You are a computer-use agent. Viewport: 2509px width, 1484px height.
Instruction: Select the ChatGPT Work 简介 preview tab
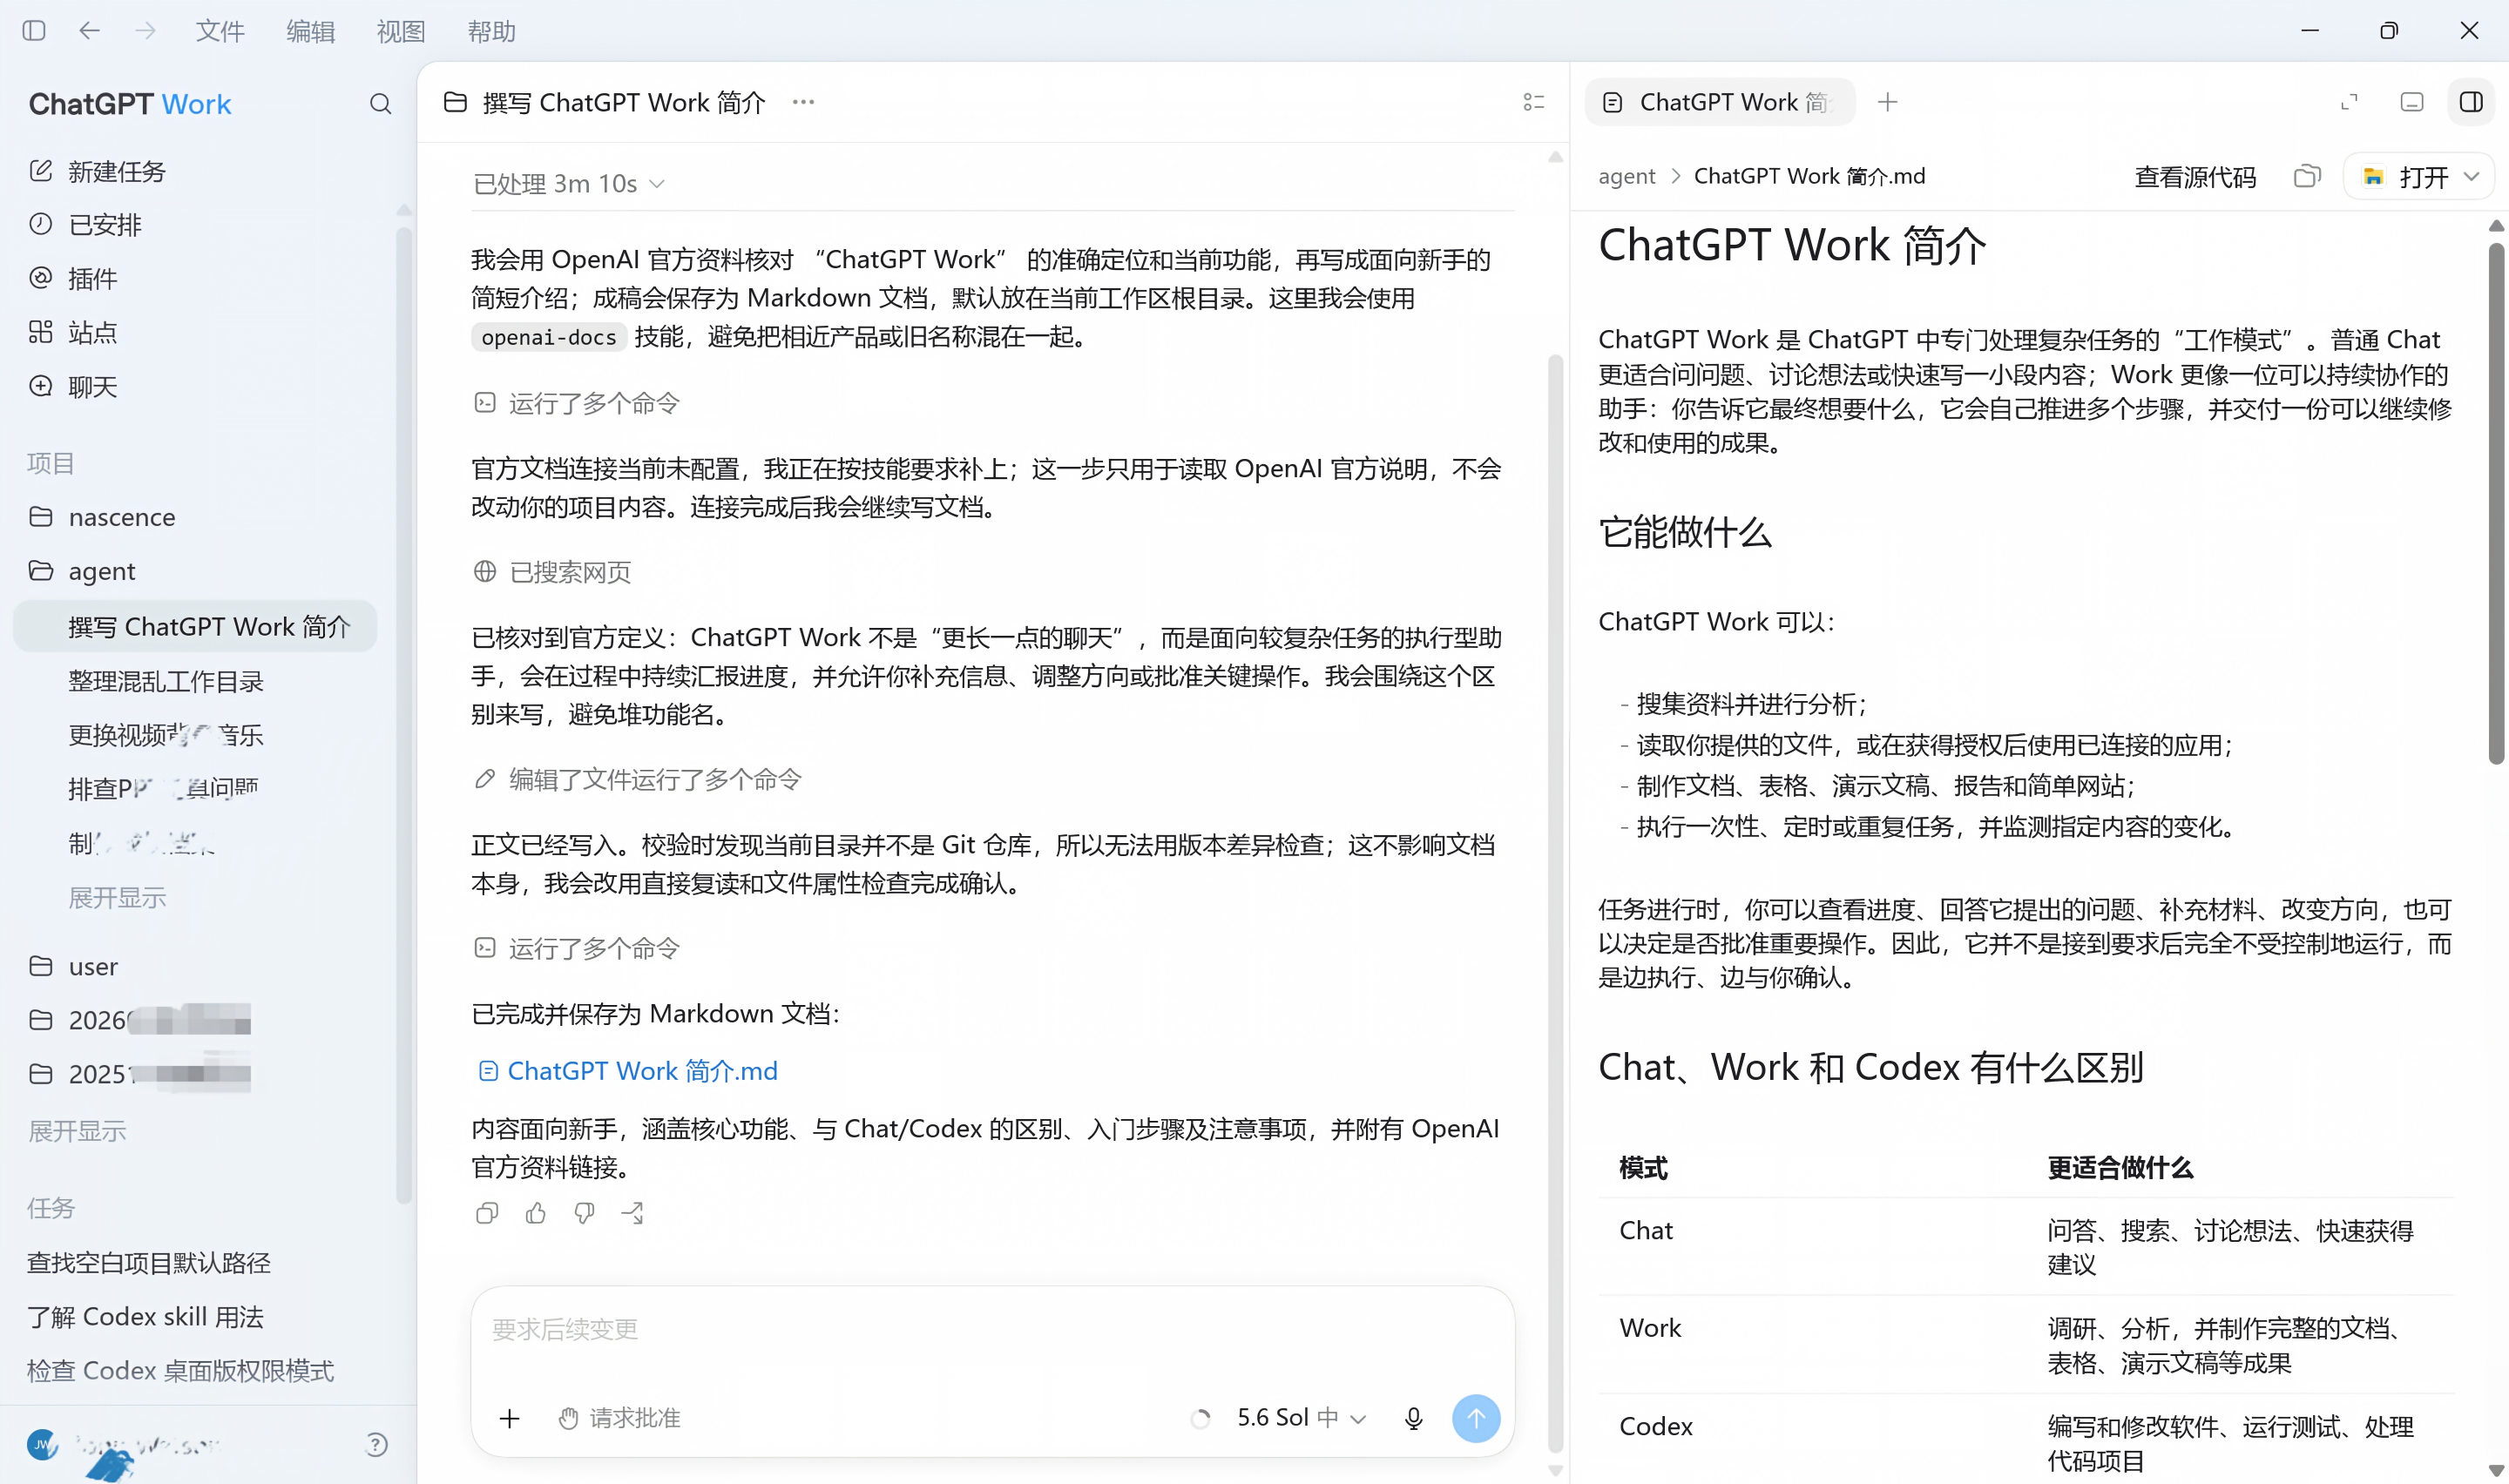click(x=1720, y=102)
